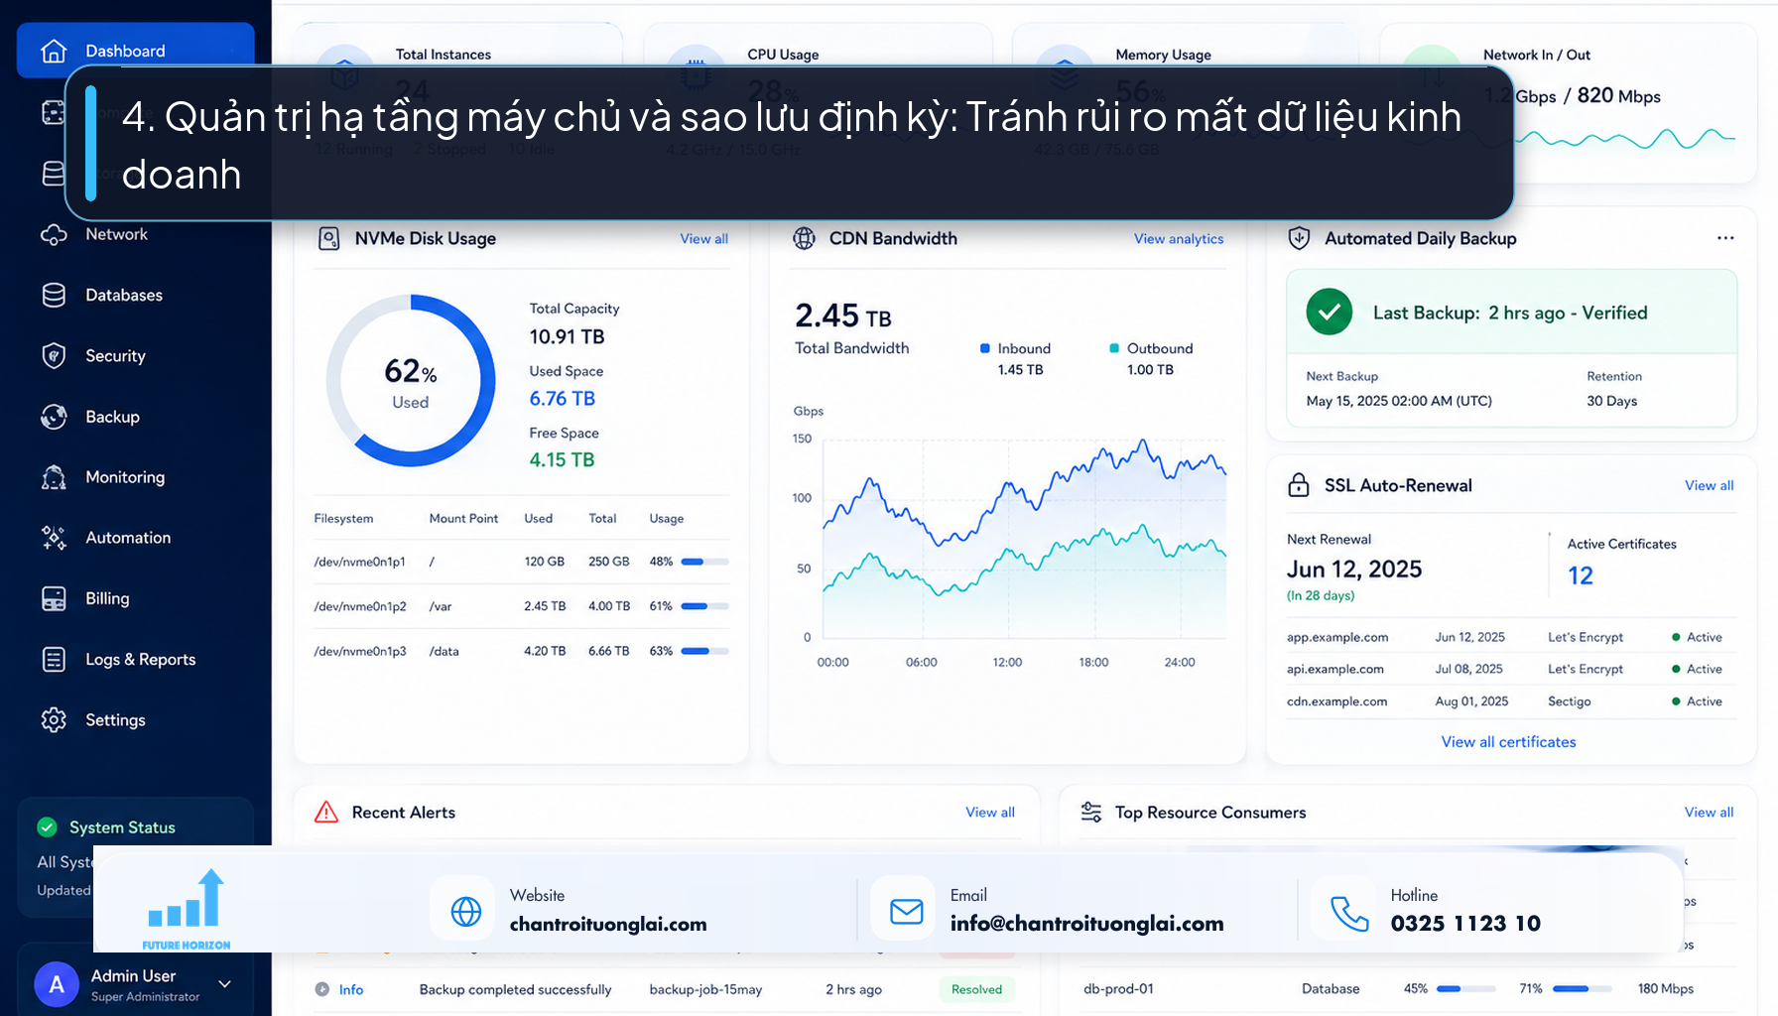This screenshot has height=1016, width=1778.
Task: Click the Settings gear icon
Action: 54,720
